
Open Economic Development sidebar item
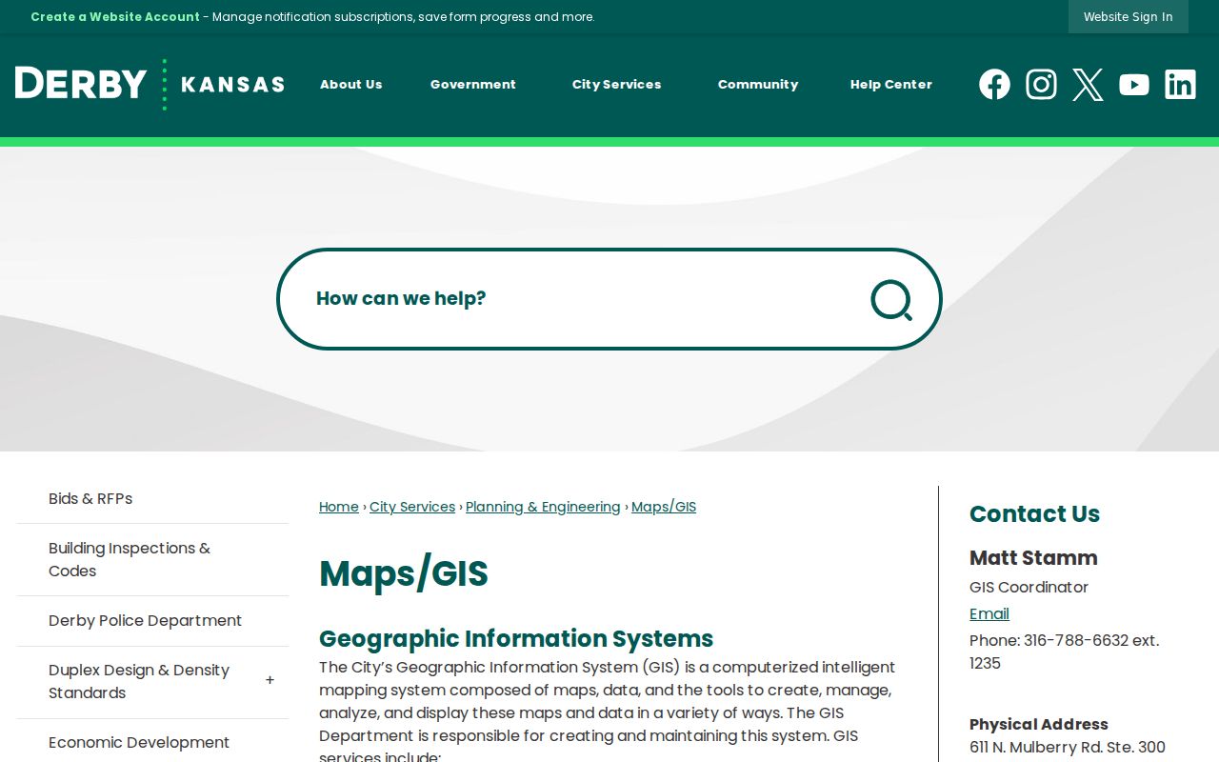pos(152,743)
